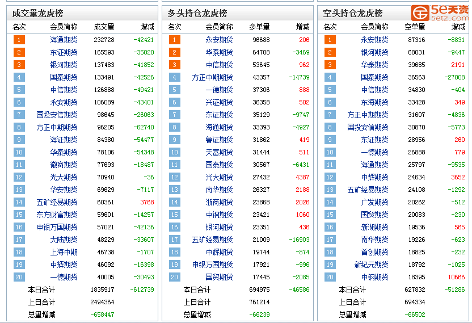This screenshot has width=472, height=323.
Task: Open 天富期货 member link
Action: click(219, 152)
